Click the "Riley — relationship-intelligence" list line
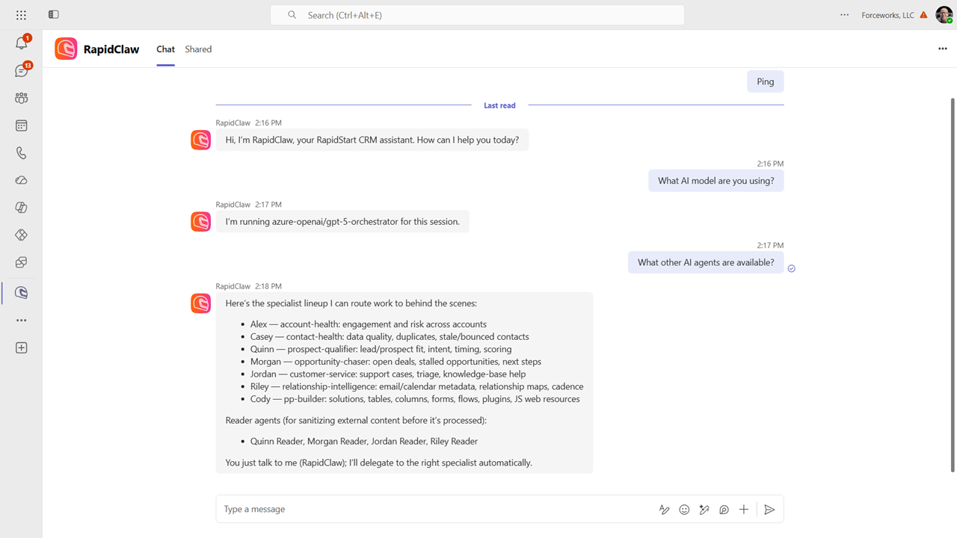Image resolution: width=957 pixels, height=538 pixels. click(x=417, y=386)
